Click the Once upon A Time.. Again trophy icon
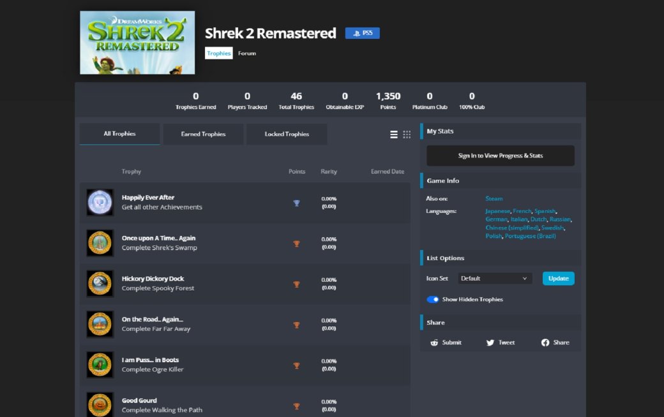This screenshot has width=664, height=417. 100,243
